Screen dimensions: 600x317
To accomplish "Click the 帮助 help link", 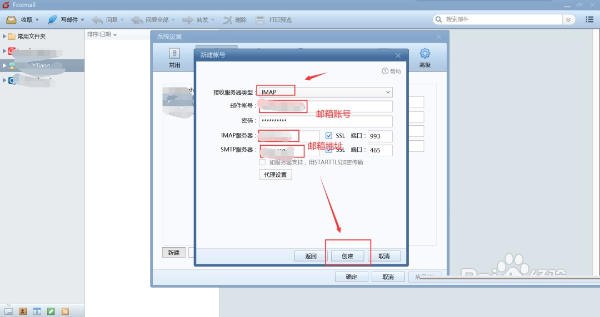I will pyautogui.click(x=392, y=71).
